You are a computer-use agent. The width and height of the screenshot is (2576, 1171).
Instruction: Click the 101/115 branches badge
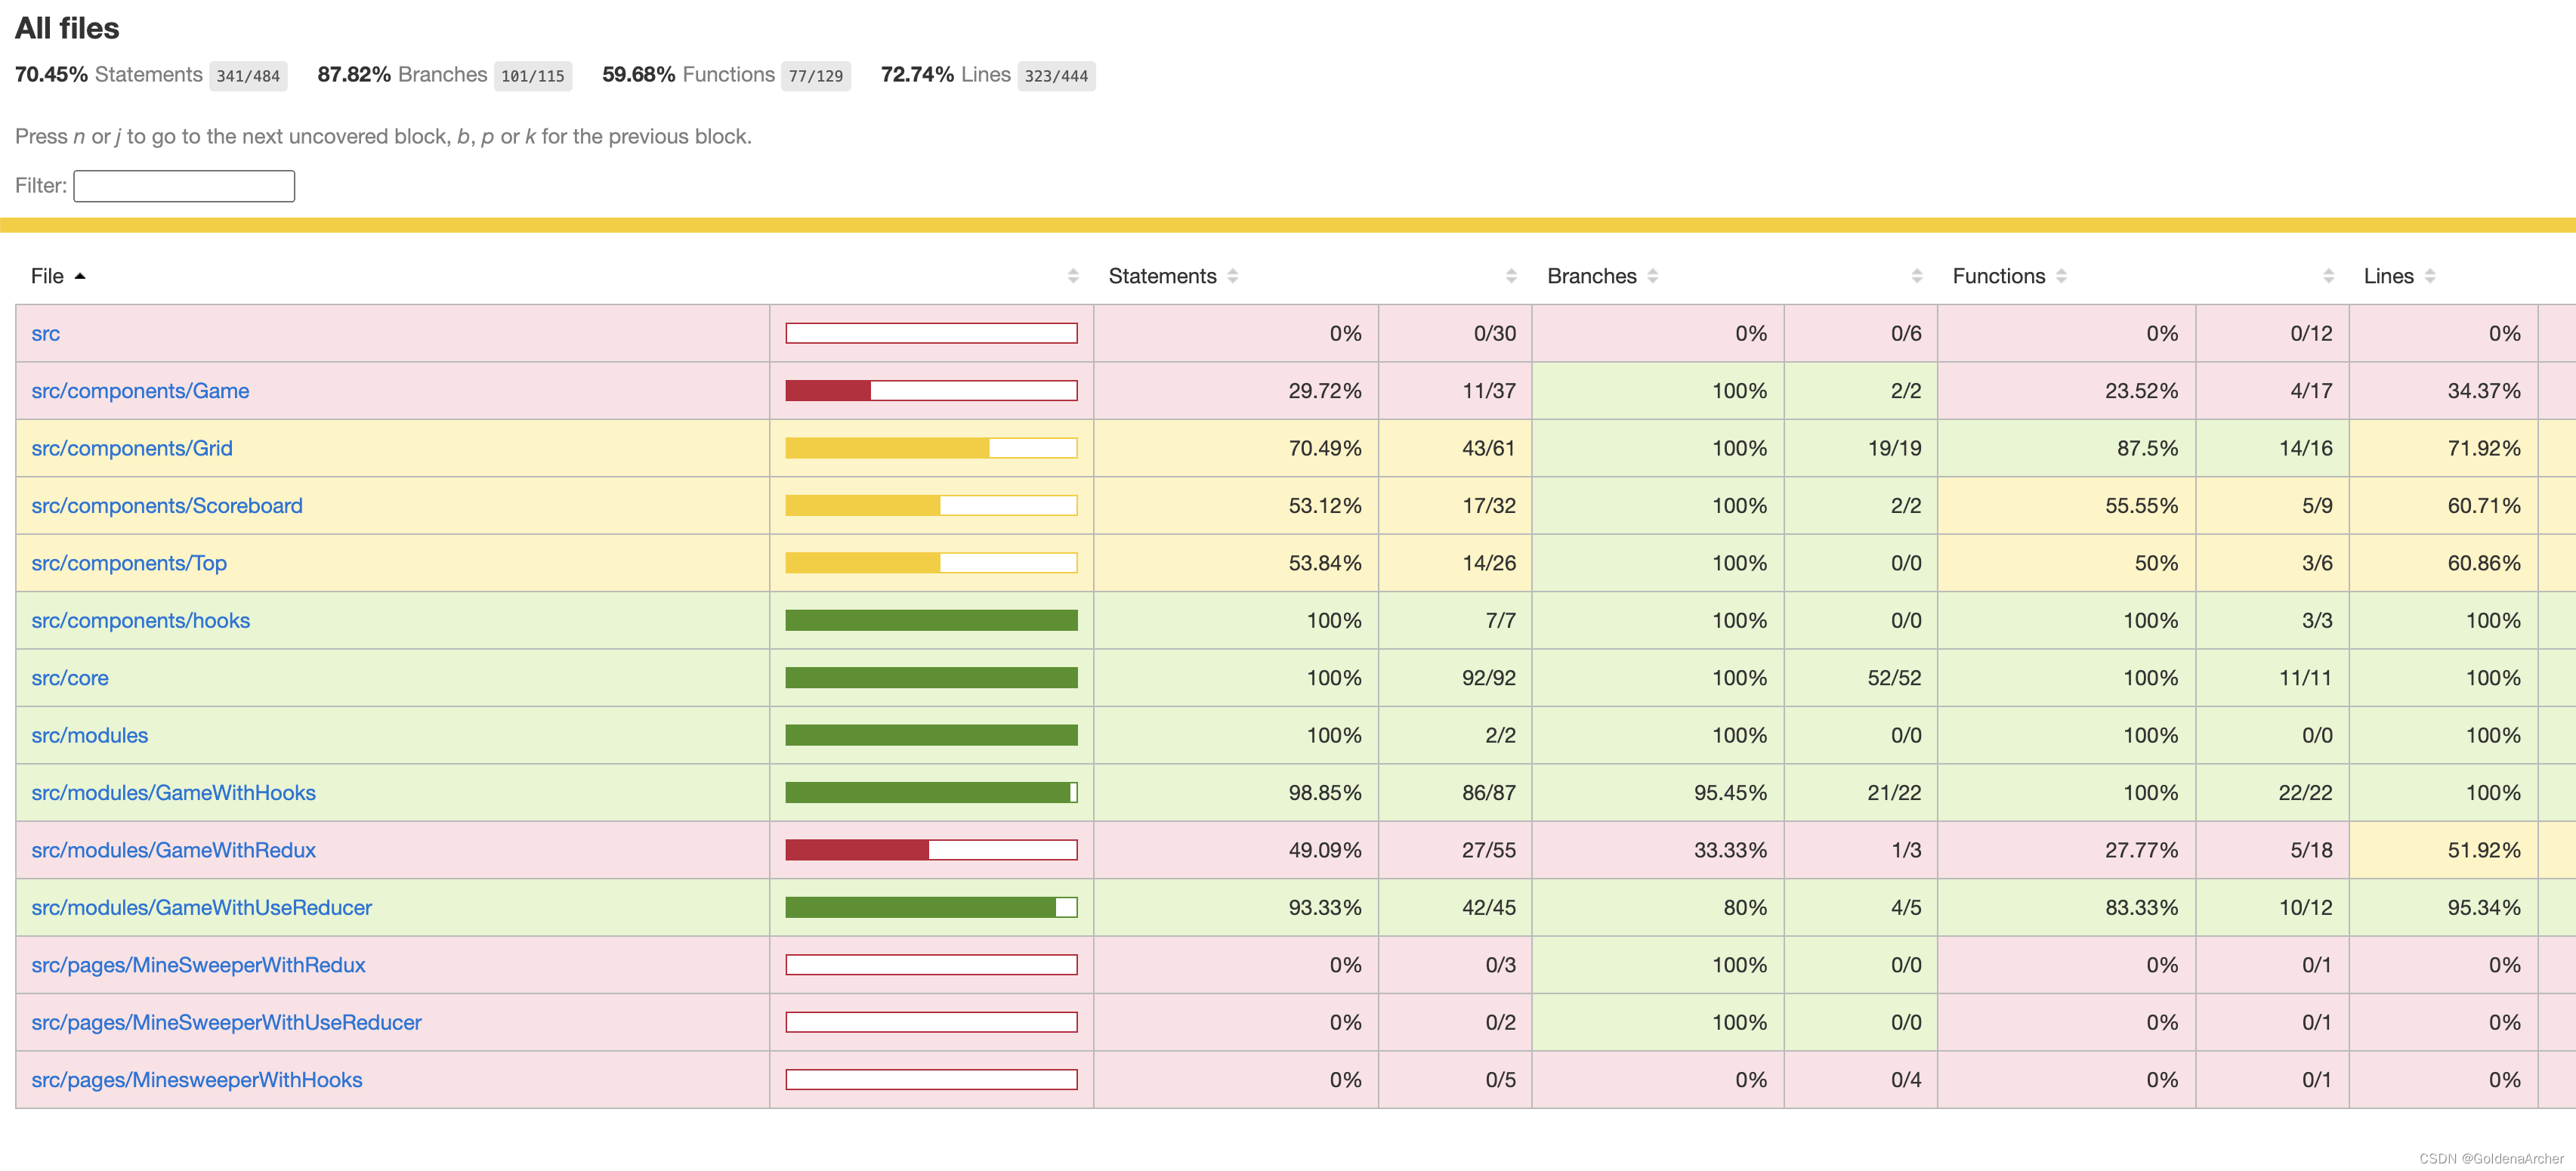point(533,76)
